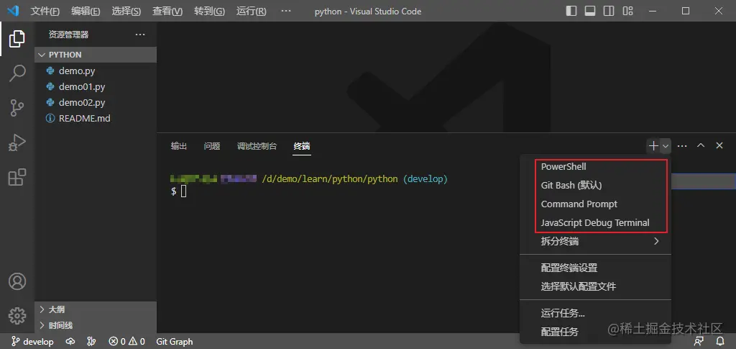The width and height of the screenshot is (736, 349).
Task: Toggle primary sidebar layout icon
Action: [x=571, y=11]
